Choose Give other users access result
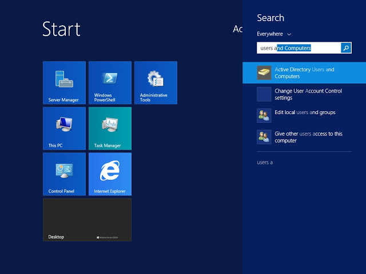This screenshot has width=366, height=274. click(308, 137)
